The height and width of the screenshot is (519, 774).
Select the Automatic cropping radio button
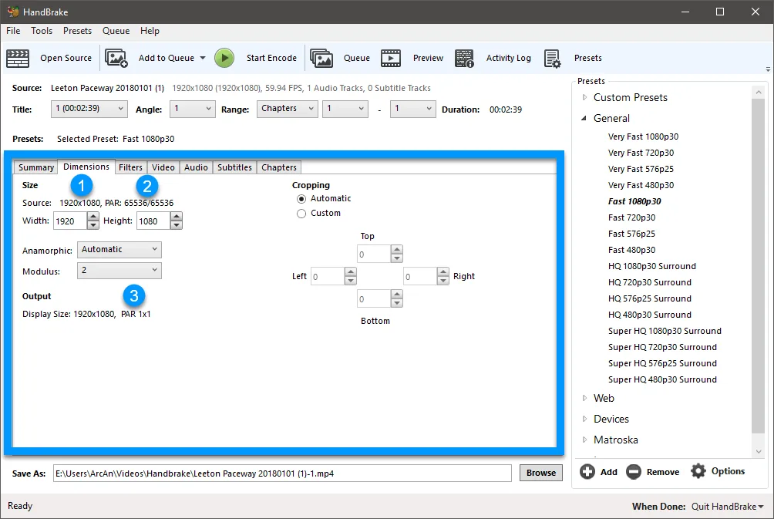tap(301, 199)
